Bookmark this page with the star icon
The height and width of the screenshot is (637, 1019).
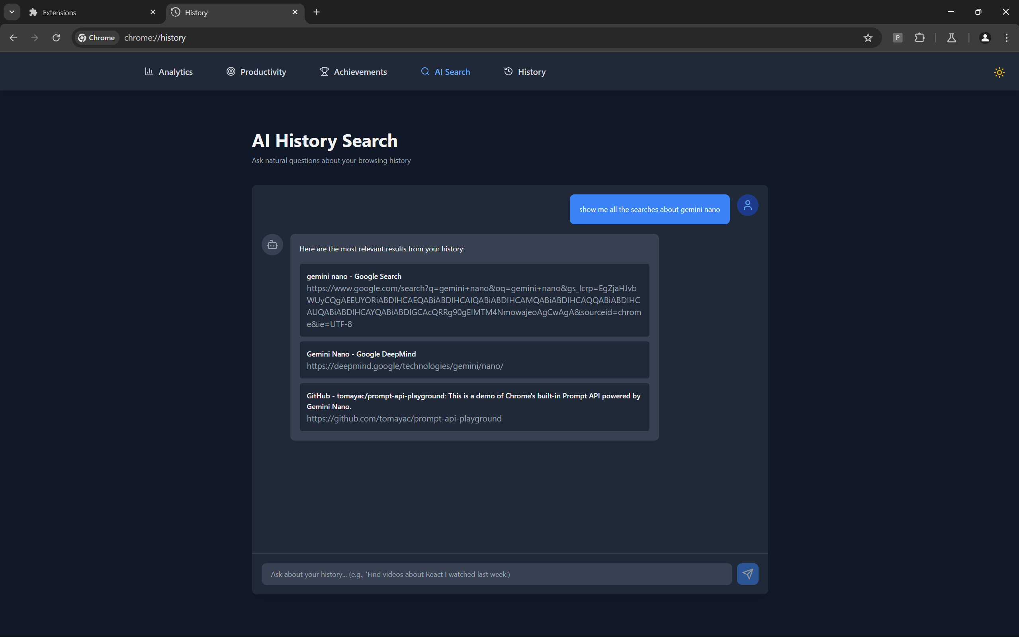(868, 38)
